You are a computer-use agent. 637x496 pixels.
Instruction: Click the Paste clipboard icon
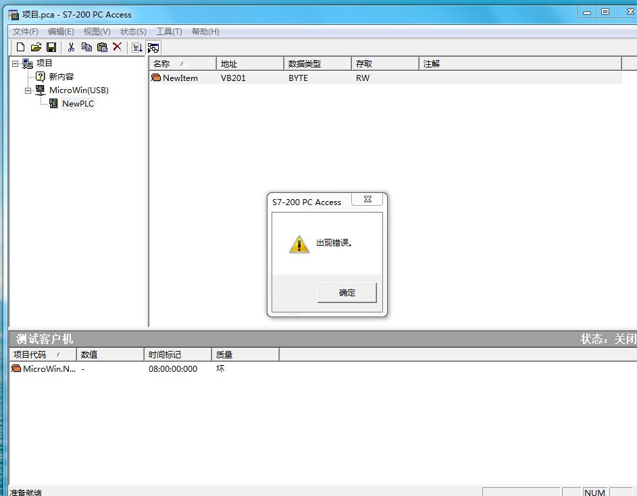(102, 47)
